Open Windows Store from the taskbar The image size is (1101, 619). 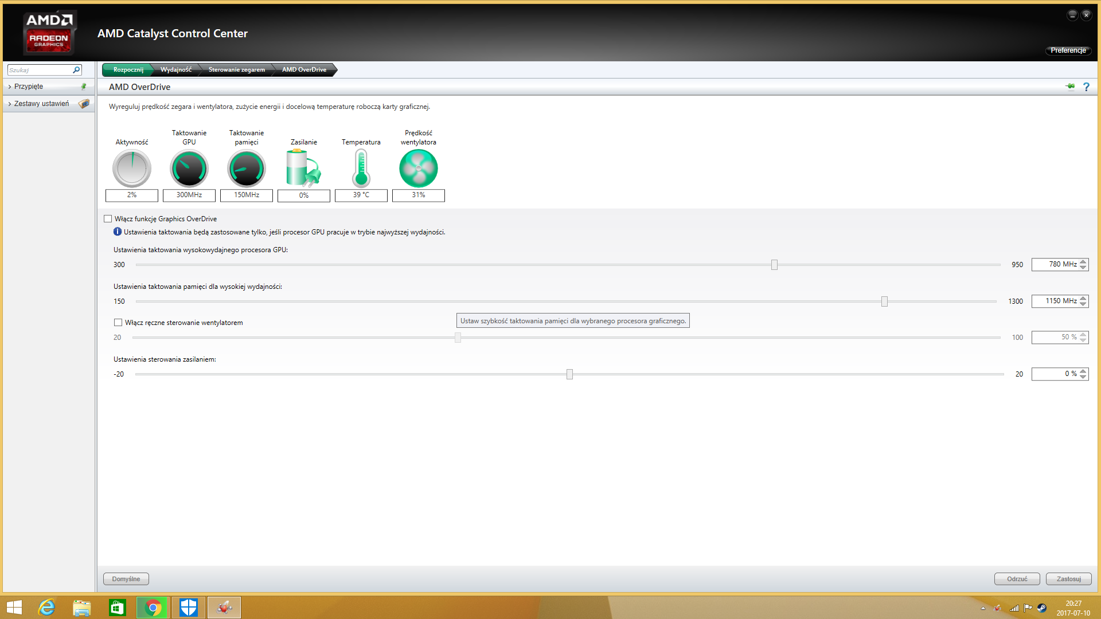click(x=118, y=608)
